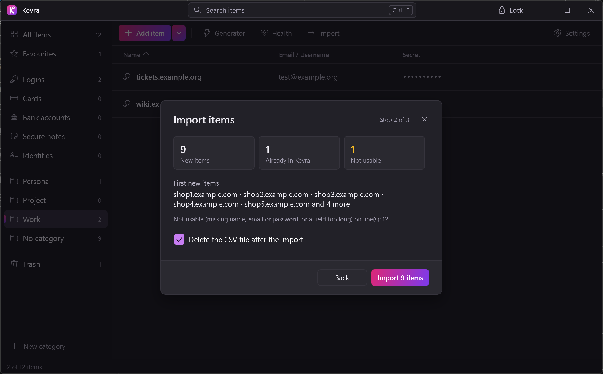Image resolution: width=603 pixels, height=374 pixels.
Task: Close the Import items dialog
Action: pyautogui.click(x=424, y=119)
